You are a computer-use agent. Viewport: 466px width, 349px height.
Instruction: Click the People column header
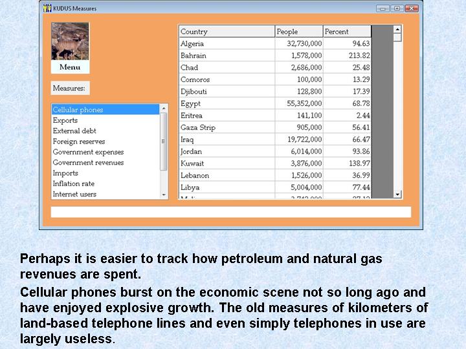(298, 32)
